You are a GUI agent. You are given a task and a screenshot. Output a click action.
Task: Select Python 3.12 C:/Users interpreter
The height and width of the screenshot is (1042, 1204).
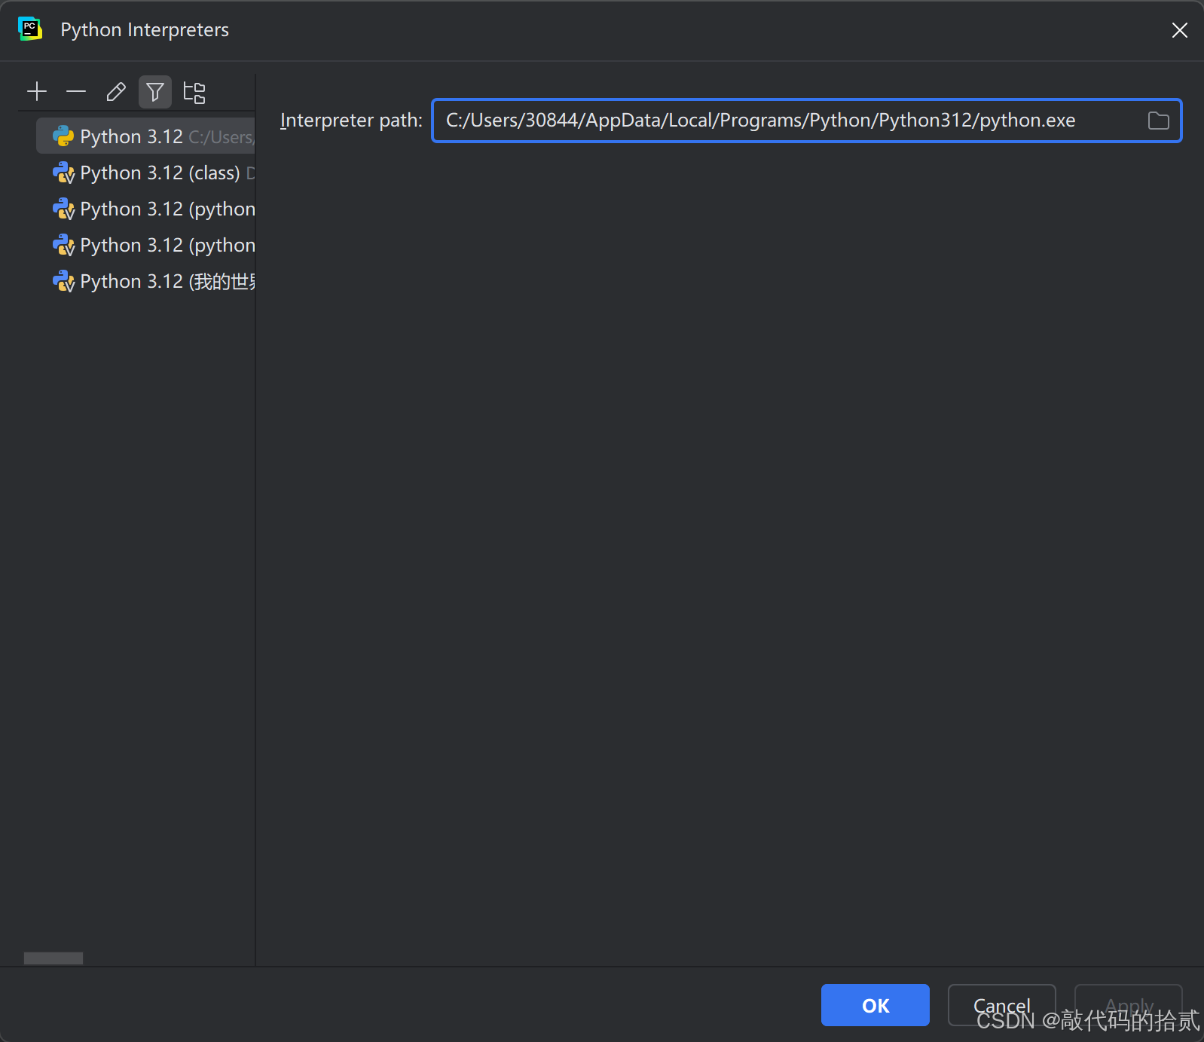[146, 136]
